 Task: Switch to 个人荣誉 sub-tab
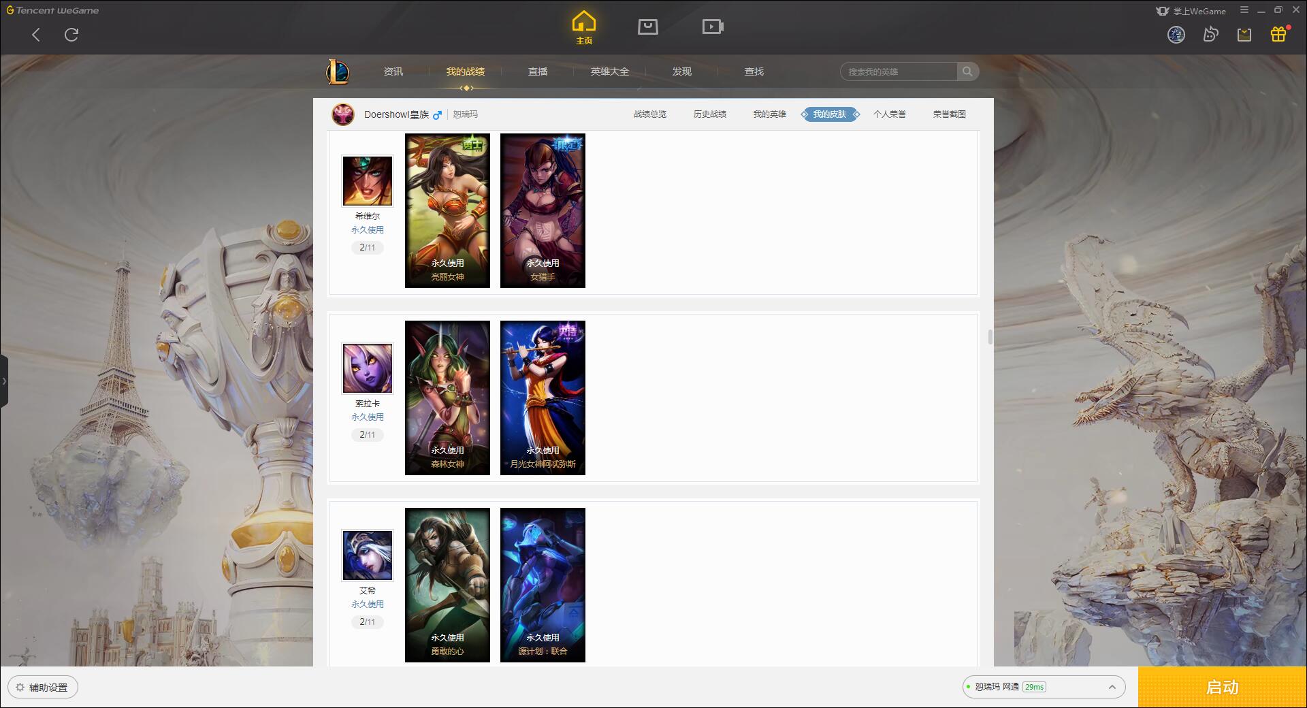(x=890, y=114)
